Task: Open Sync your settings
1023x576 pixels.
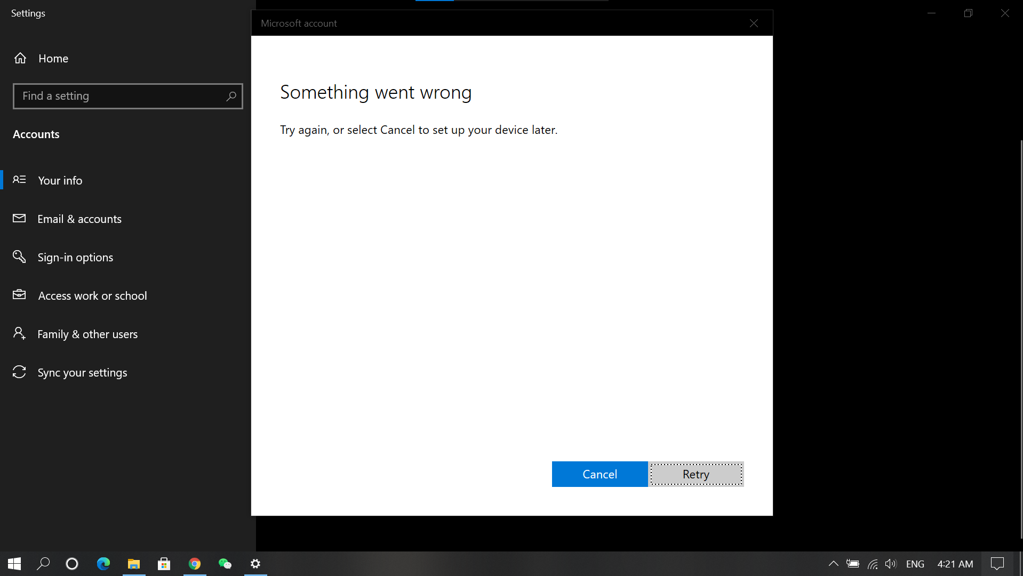Action: pos(82,372)
